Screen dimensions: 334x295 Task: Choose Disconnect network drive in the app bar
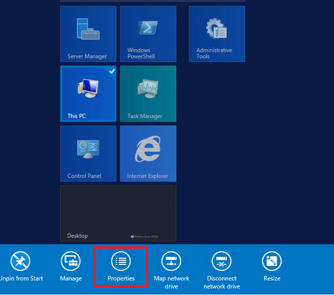point(221,270)
